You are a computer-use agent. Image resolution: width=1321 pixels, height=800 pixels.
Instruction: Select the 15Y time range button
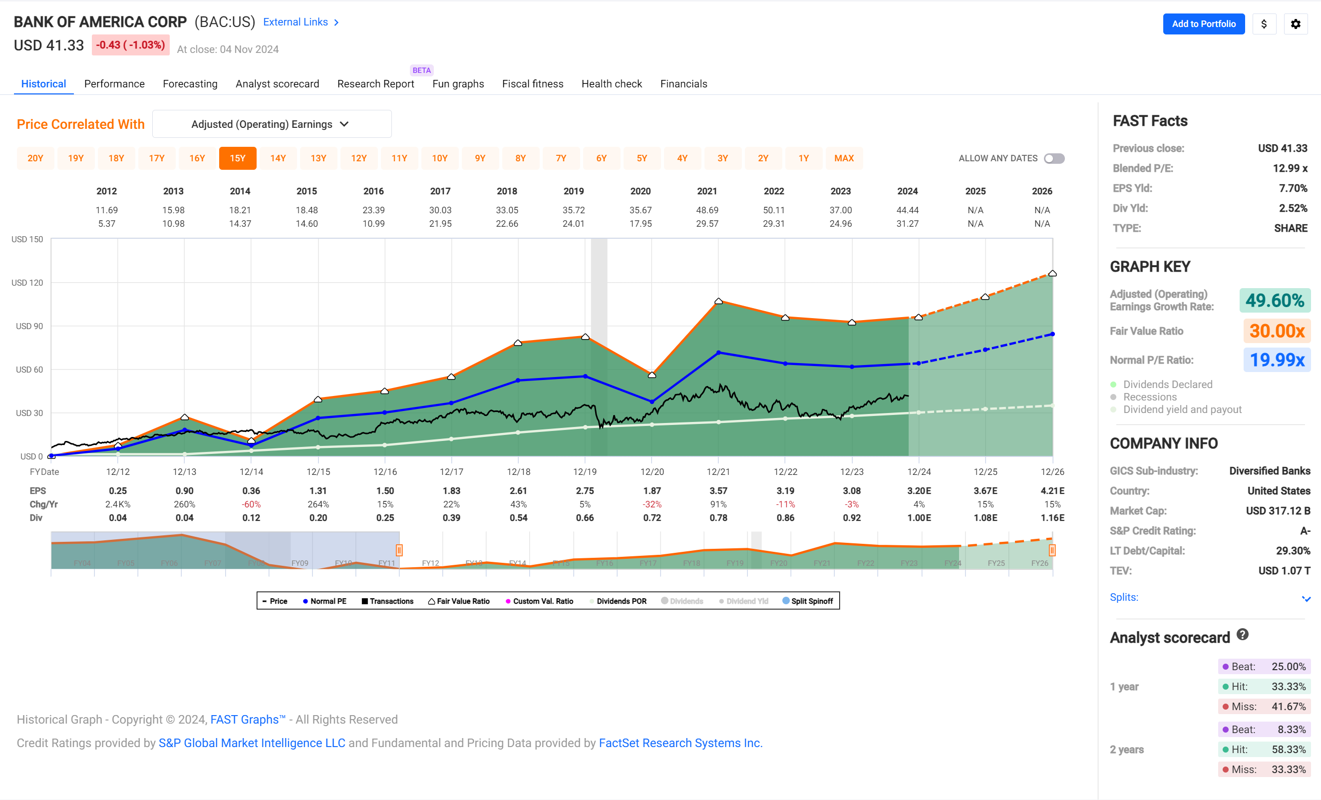click(x=238, y=158)
